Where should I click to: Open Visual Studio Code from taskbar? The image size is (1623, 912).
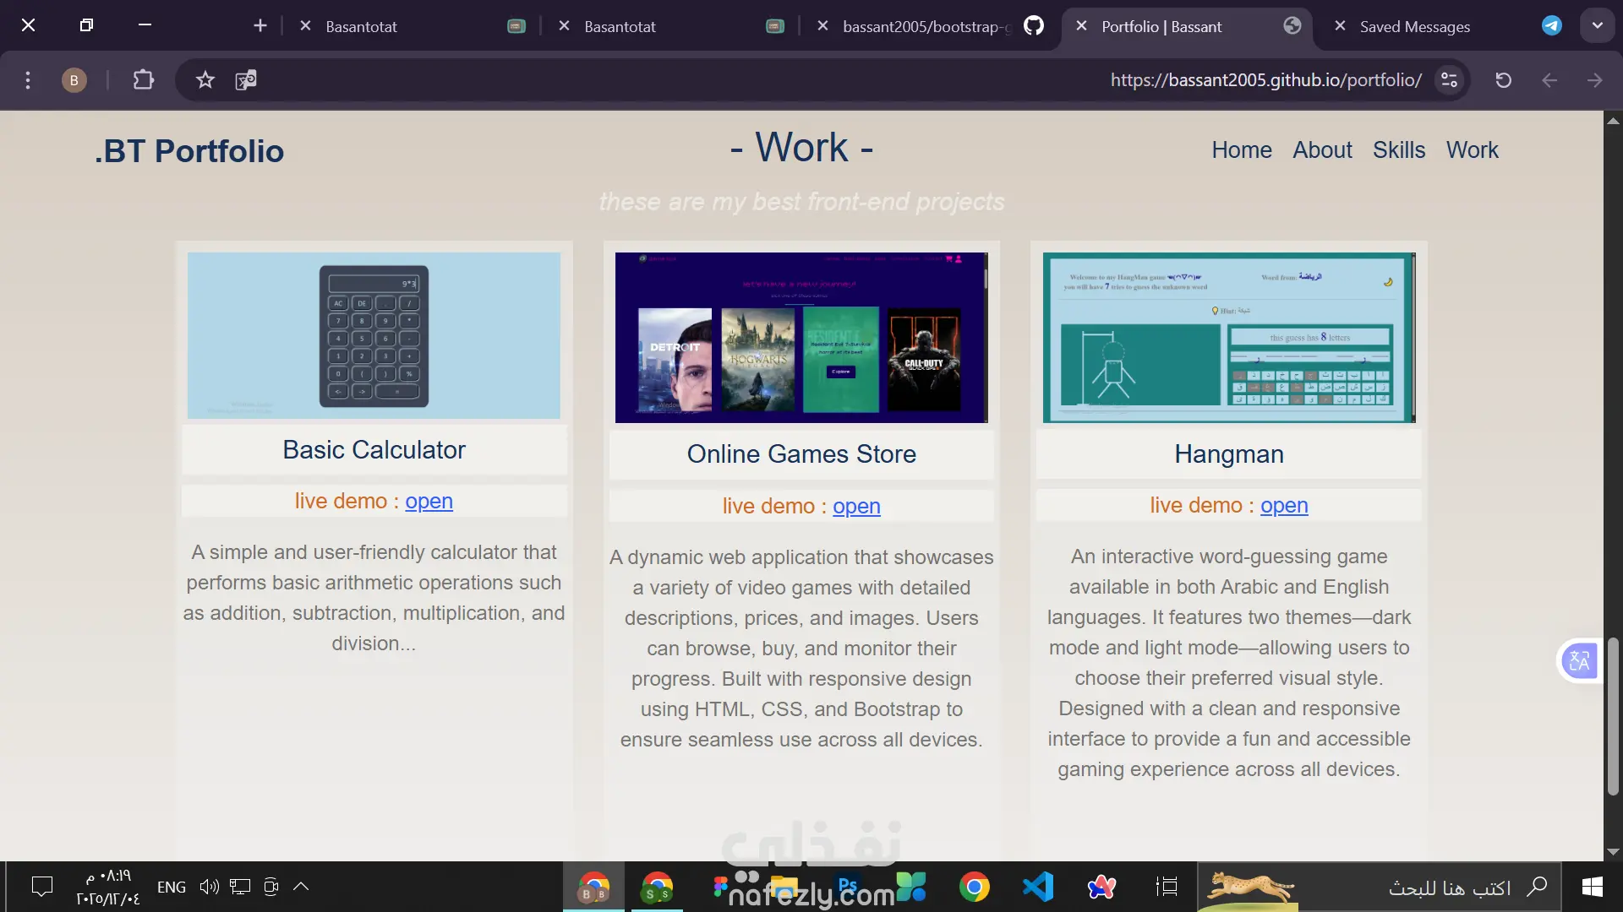tap(1038, 887)
